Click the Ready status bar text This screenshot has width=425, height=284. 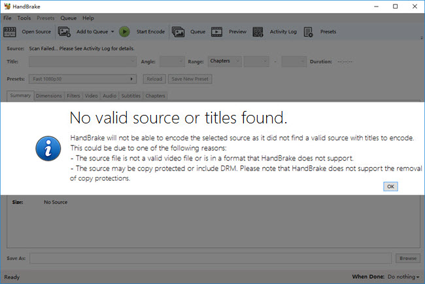click(x=12, y=277)
